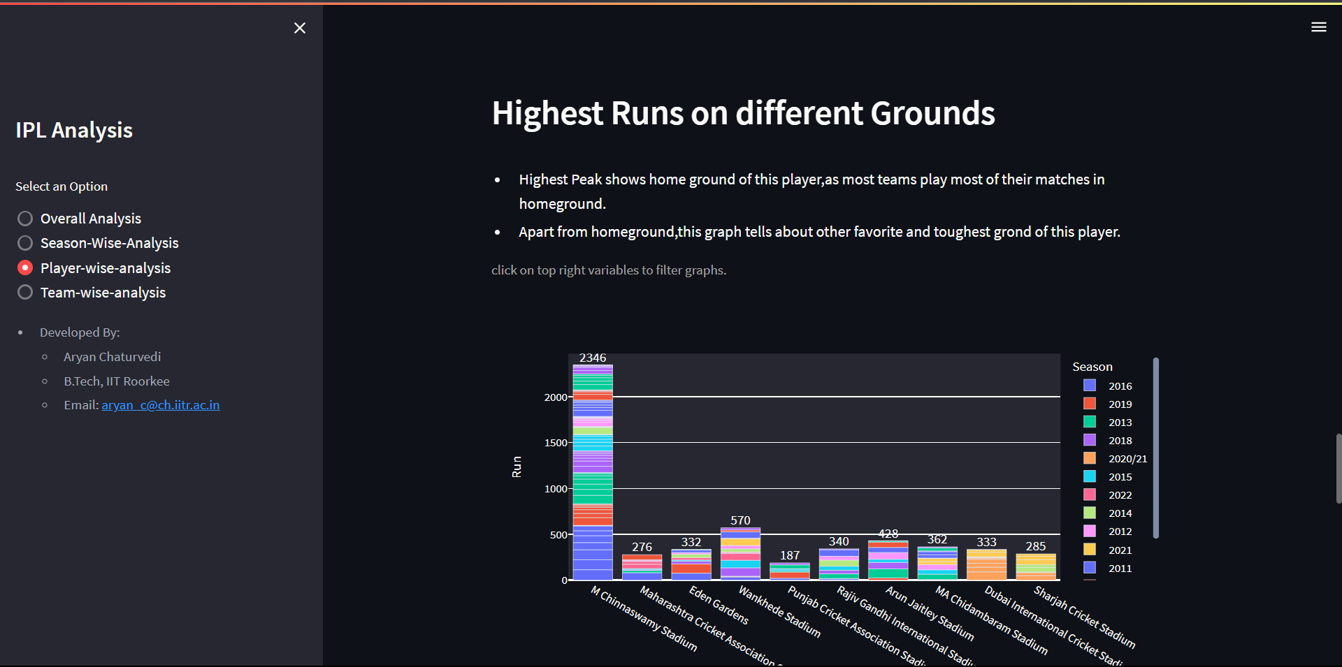Select the 2019 season color swatch in legend

[1090, 403]
